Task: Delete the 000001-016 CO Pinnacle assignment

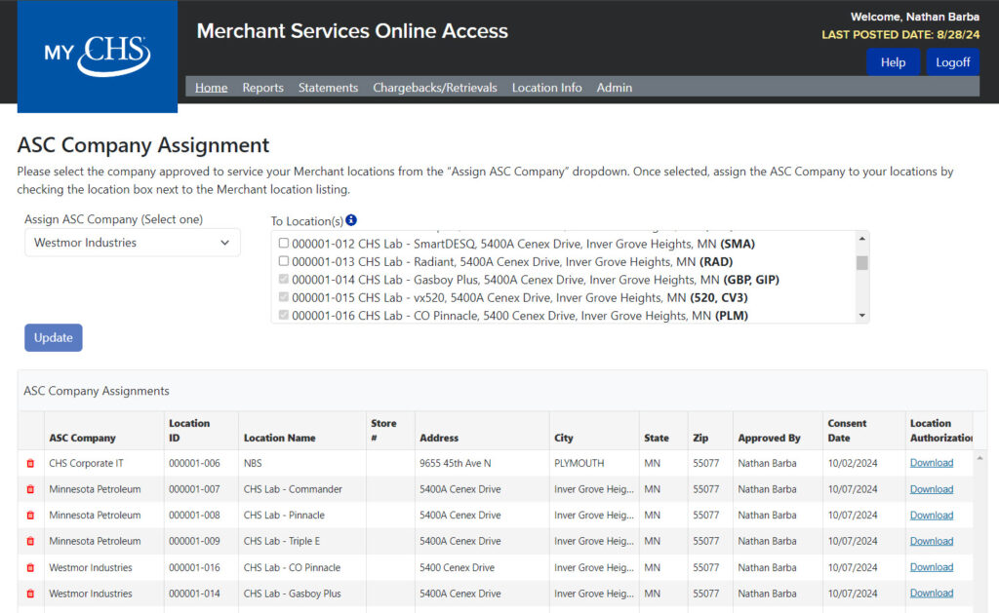Action: pyautogui.click(x=30, y=568)
